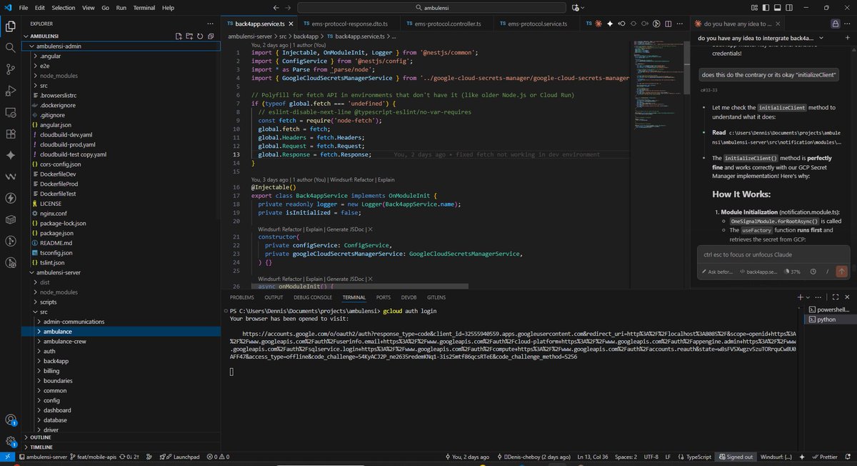Open the Extensions view in activity bar
Viewport: 857px width, 466px height.
point(10,133)
